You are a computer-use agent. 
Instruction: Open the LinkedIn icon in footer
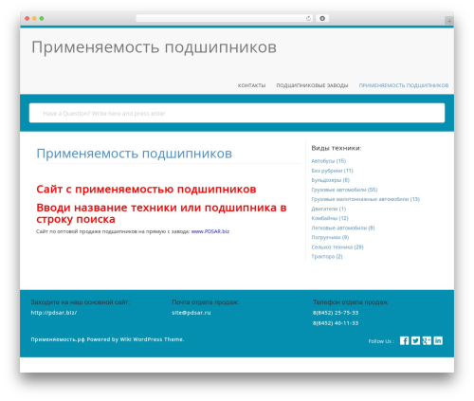438,340
